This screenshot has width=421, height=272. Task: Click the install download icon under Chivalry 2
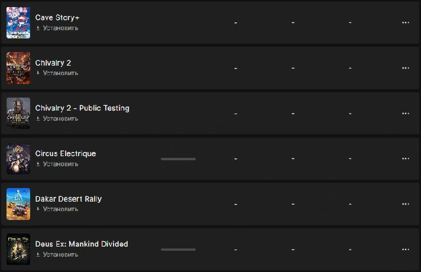[x=38, y=73]
